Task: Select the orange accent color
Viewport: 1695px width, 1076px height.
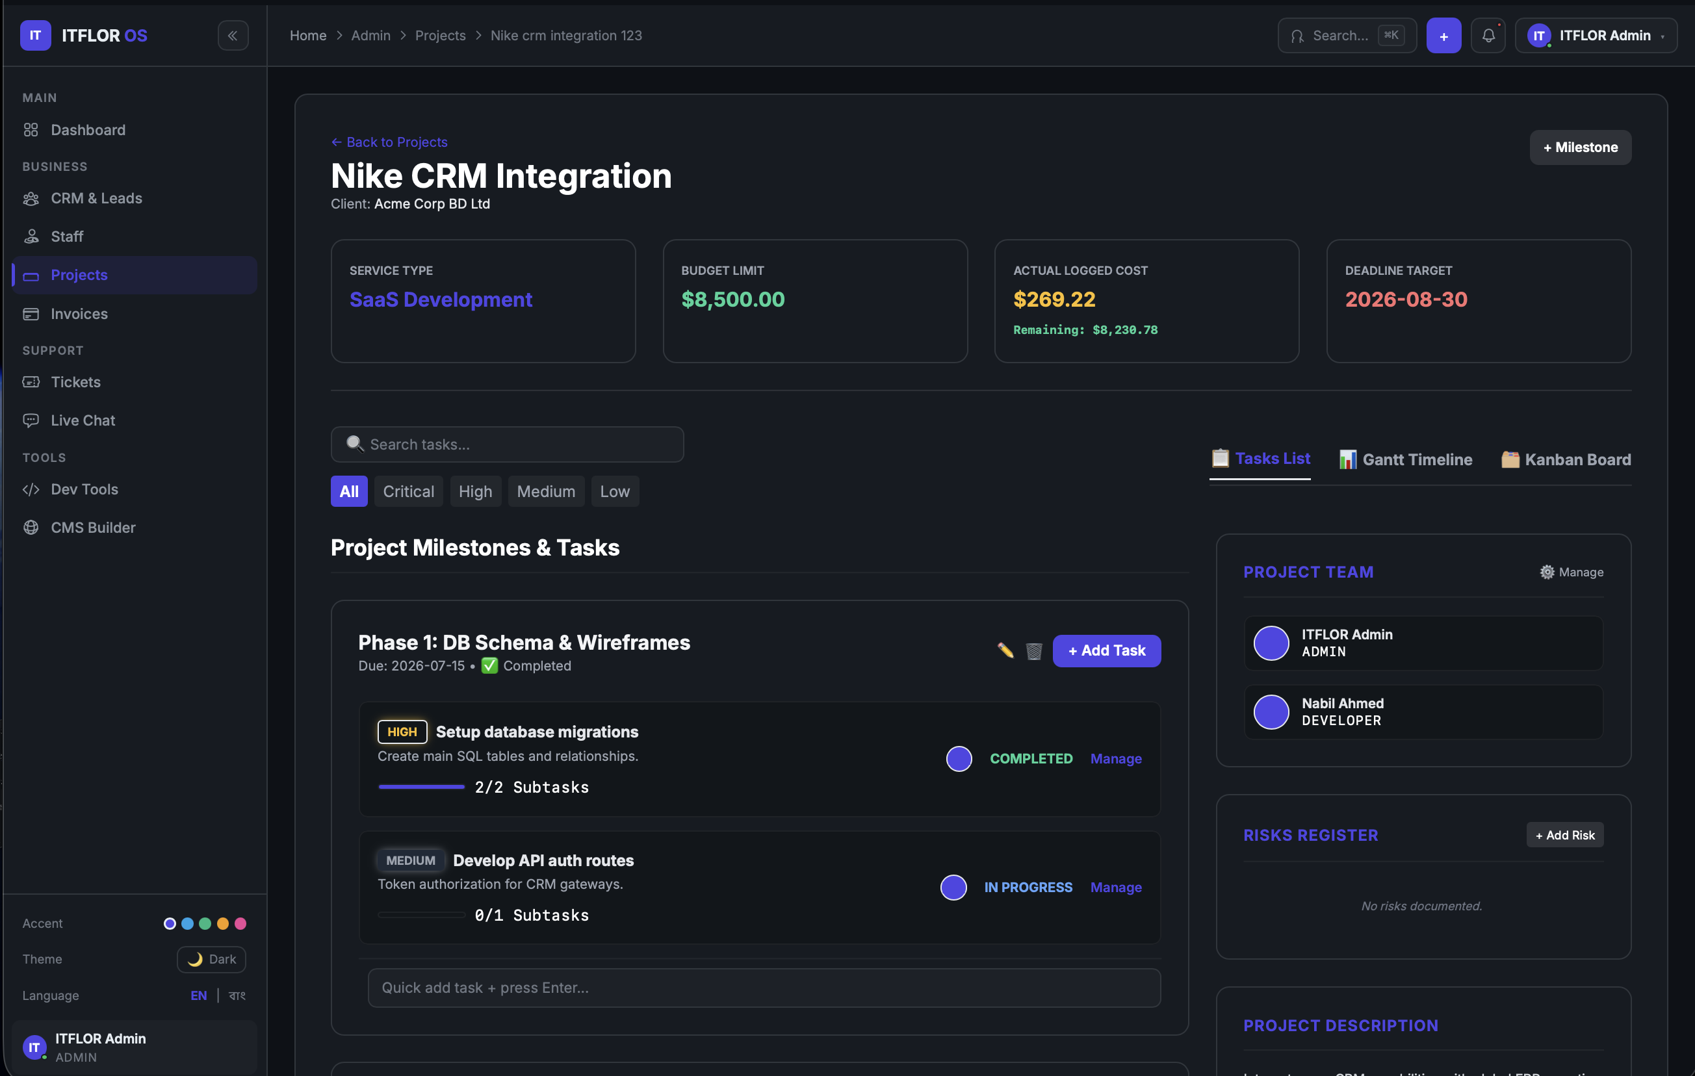Action: point(222,923)
